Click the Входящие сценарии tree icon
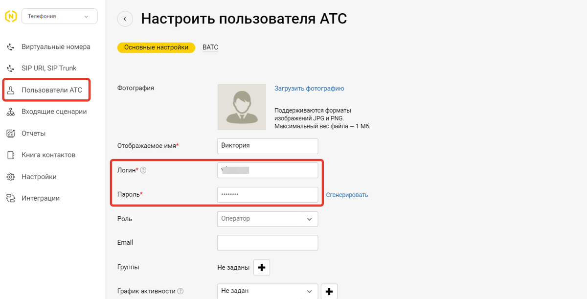The height and width of the screenshot is (299, 587). (x=11, y=112)
